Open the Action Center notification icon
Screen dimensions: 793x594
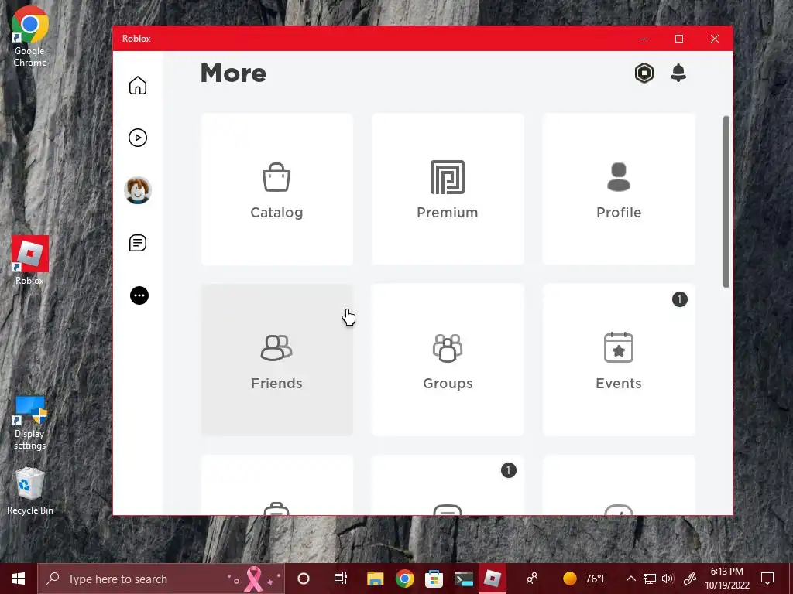tap(767, 579)
